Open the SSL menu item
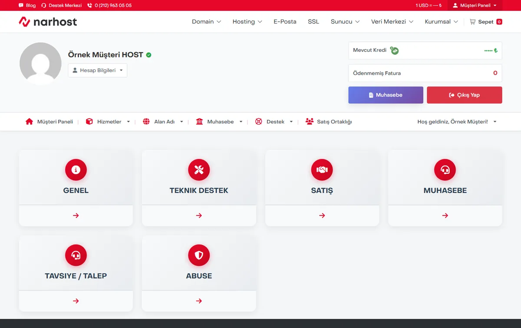Viewport: 521px width, 328px height. [x=313, y=22]
